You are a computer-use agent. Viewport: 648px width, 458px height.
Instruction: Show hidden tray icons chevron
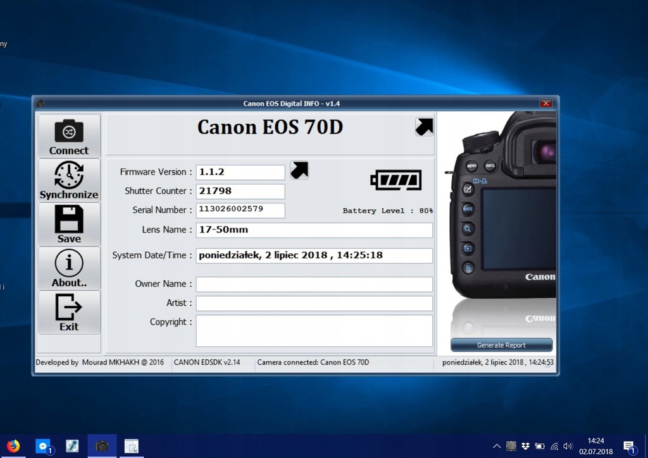click(497, 446)
